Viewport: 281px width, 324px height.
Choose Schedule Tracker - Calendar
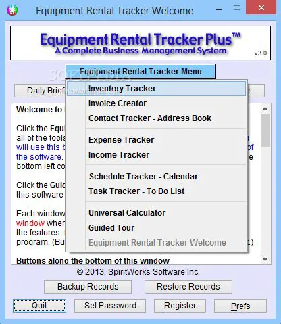pos(156,177)
